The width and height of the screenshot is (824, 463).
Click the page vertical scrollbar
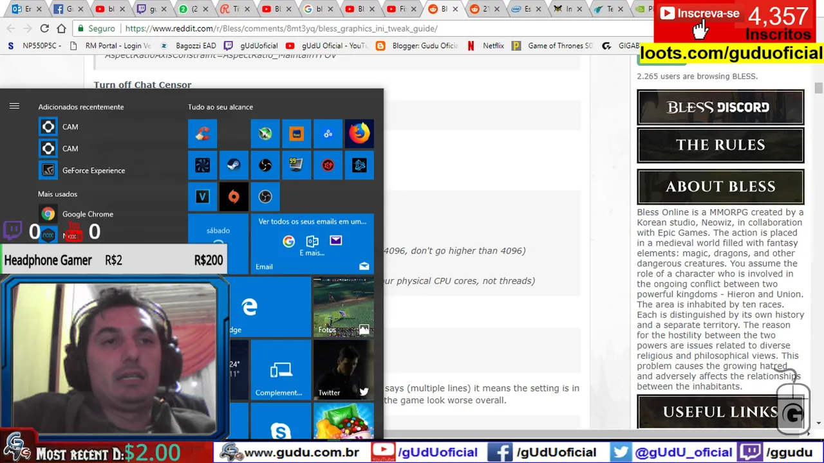pyautogui.click(x=818, y=89)
